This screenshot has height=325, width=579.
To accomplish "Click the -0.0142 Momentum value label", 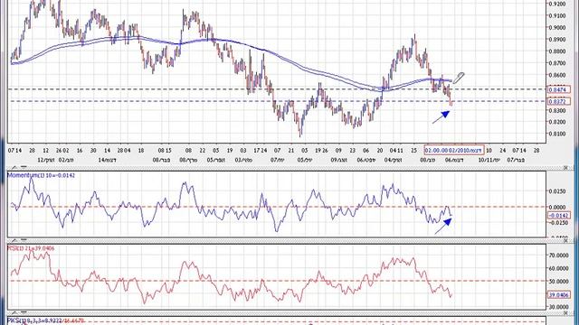I will 559,216.
